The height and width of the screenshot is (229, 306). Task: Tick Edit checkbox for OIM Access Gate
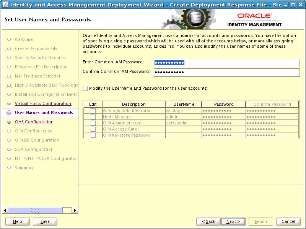(93, 129)
